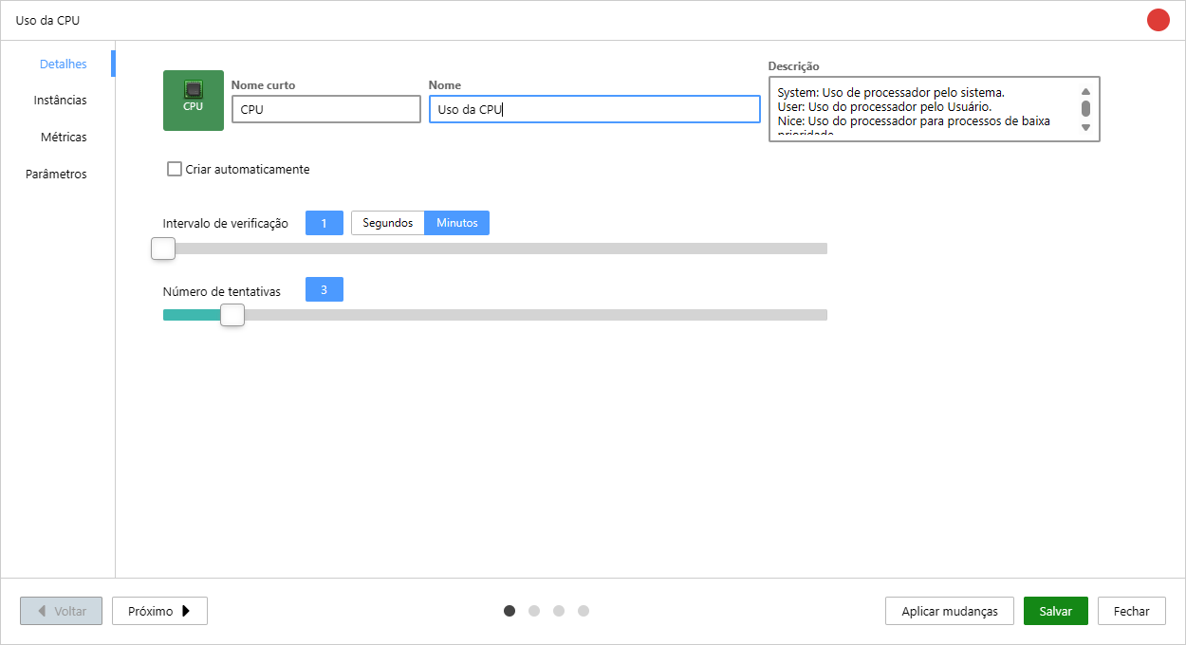Click the Próximo button
Image resolution: width=1186 pixels, height=645 pixels.
pyautogui.click(x=159, y=611)
